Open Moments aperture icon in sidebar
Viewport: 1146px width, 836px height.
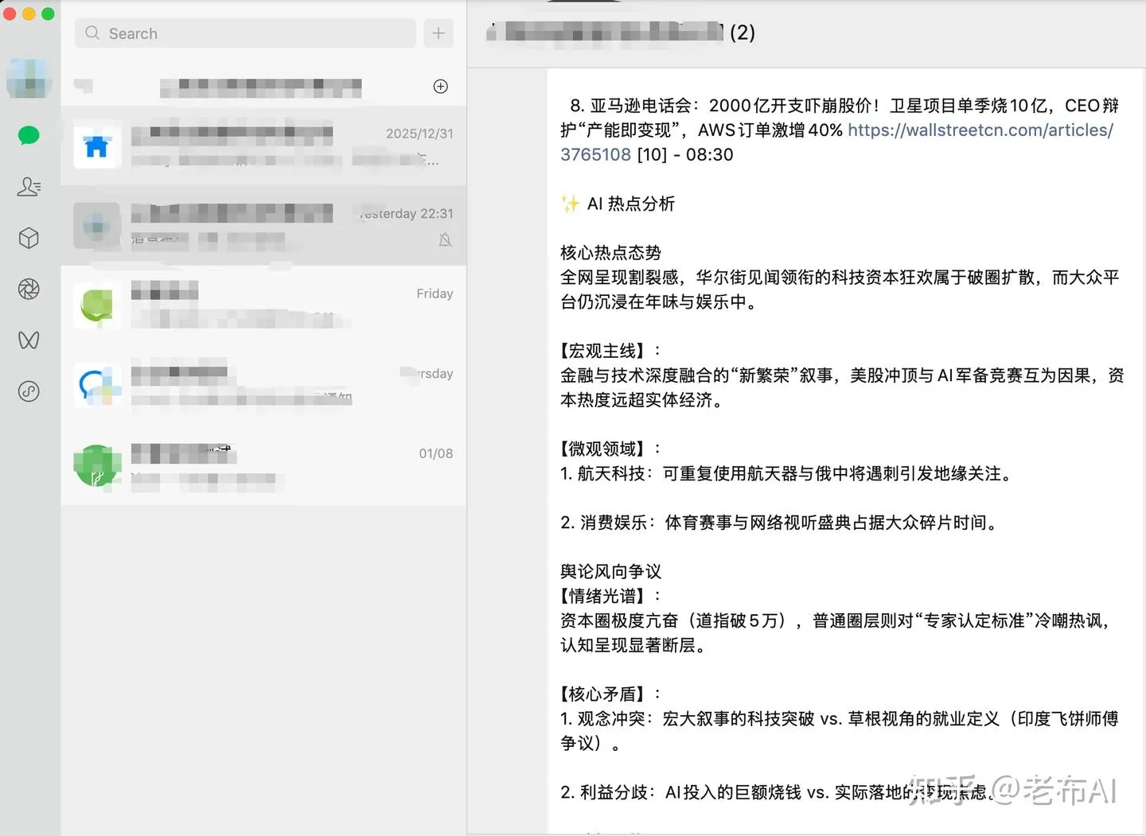pos(29,289)
